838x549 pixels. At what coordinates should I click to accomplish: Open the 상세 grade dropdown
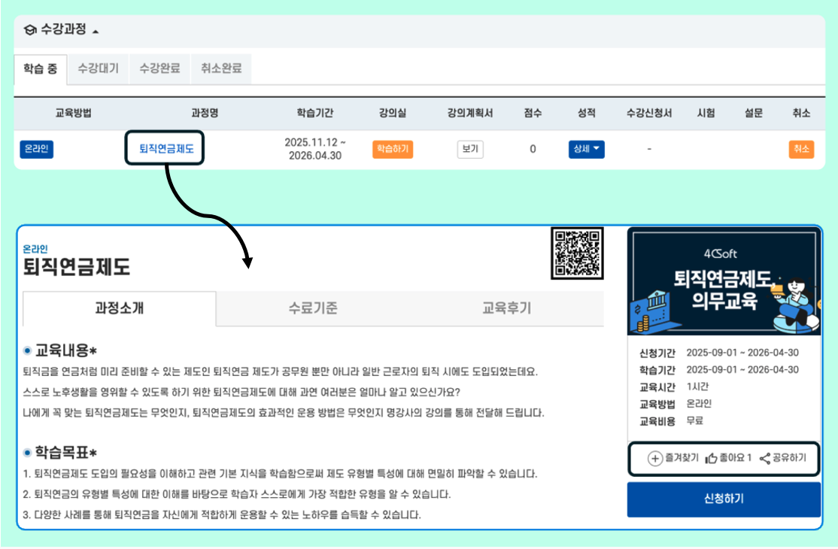[586, 149]
